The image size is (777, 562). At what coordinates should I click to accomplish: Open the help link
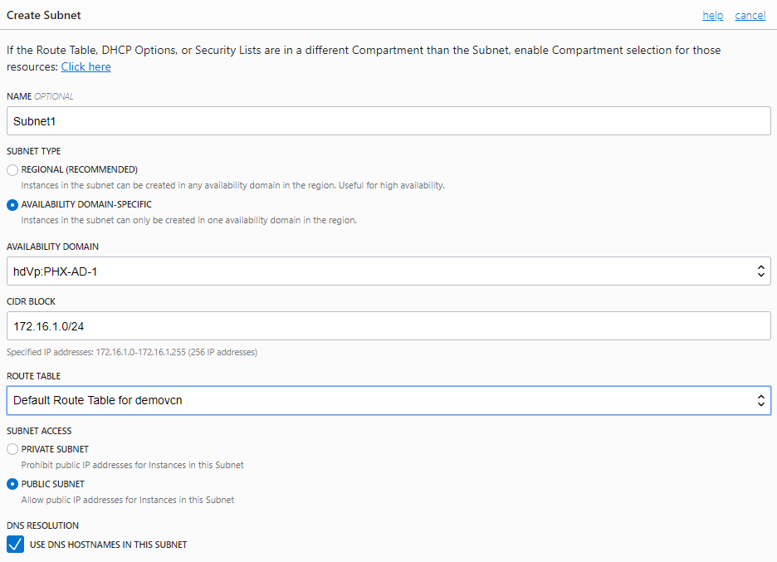coord(712,16)
